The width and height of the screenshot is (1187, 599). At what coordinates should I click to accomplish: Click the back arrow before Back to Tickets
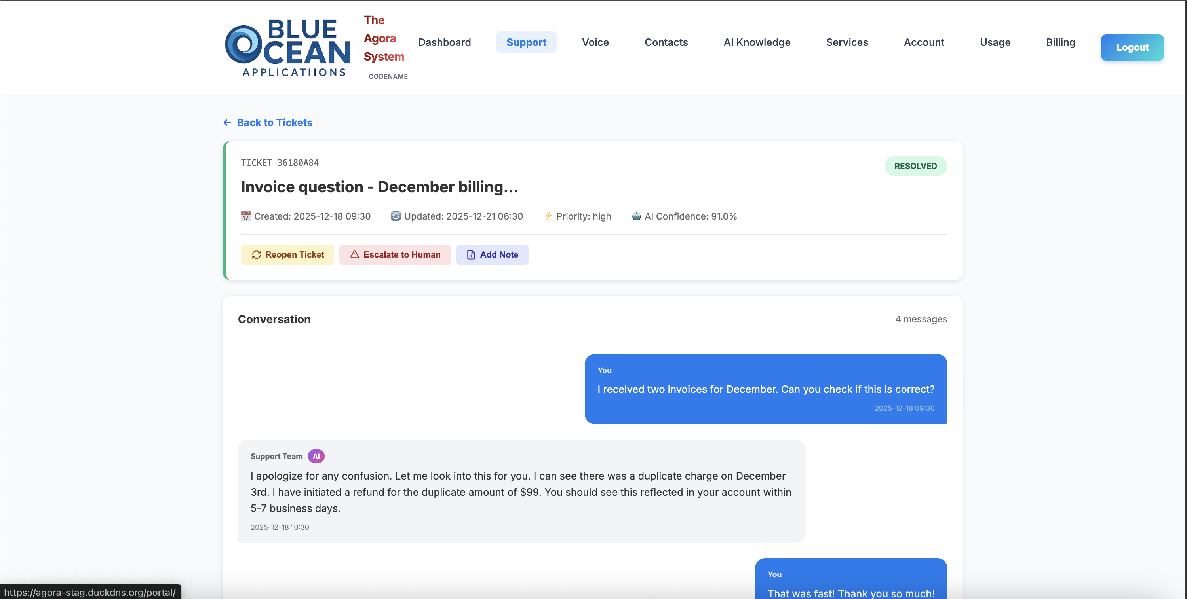(227, 123)
